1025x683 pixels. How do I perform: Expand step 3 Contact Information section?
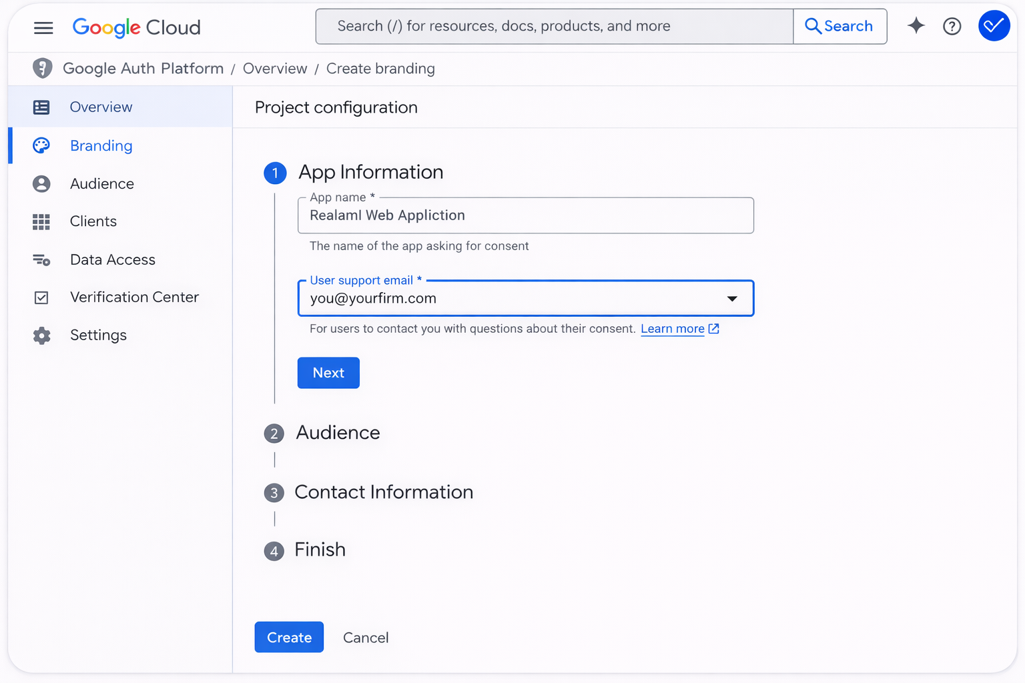point(383,492)
